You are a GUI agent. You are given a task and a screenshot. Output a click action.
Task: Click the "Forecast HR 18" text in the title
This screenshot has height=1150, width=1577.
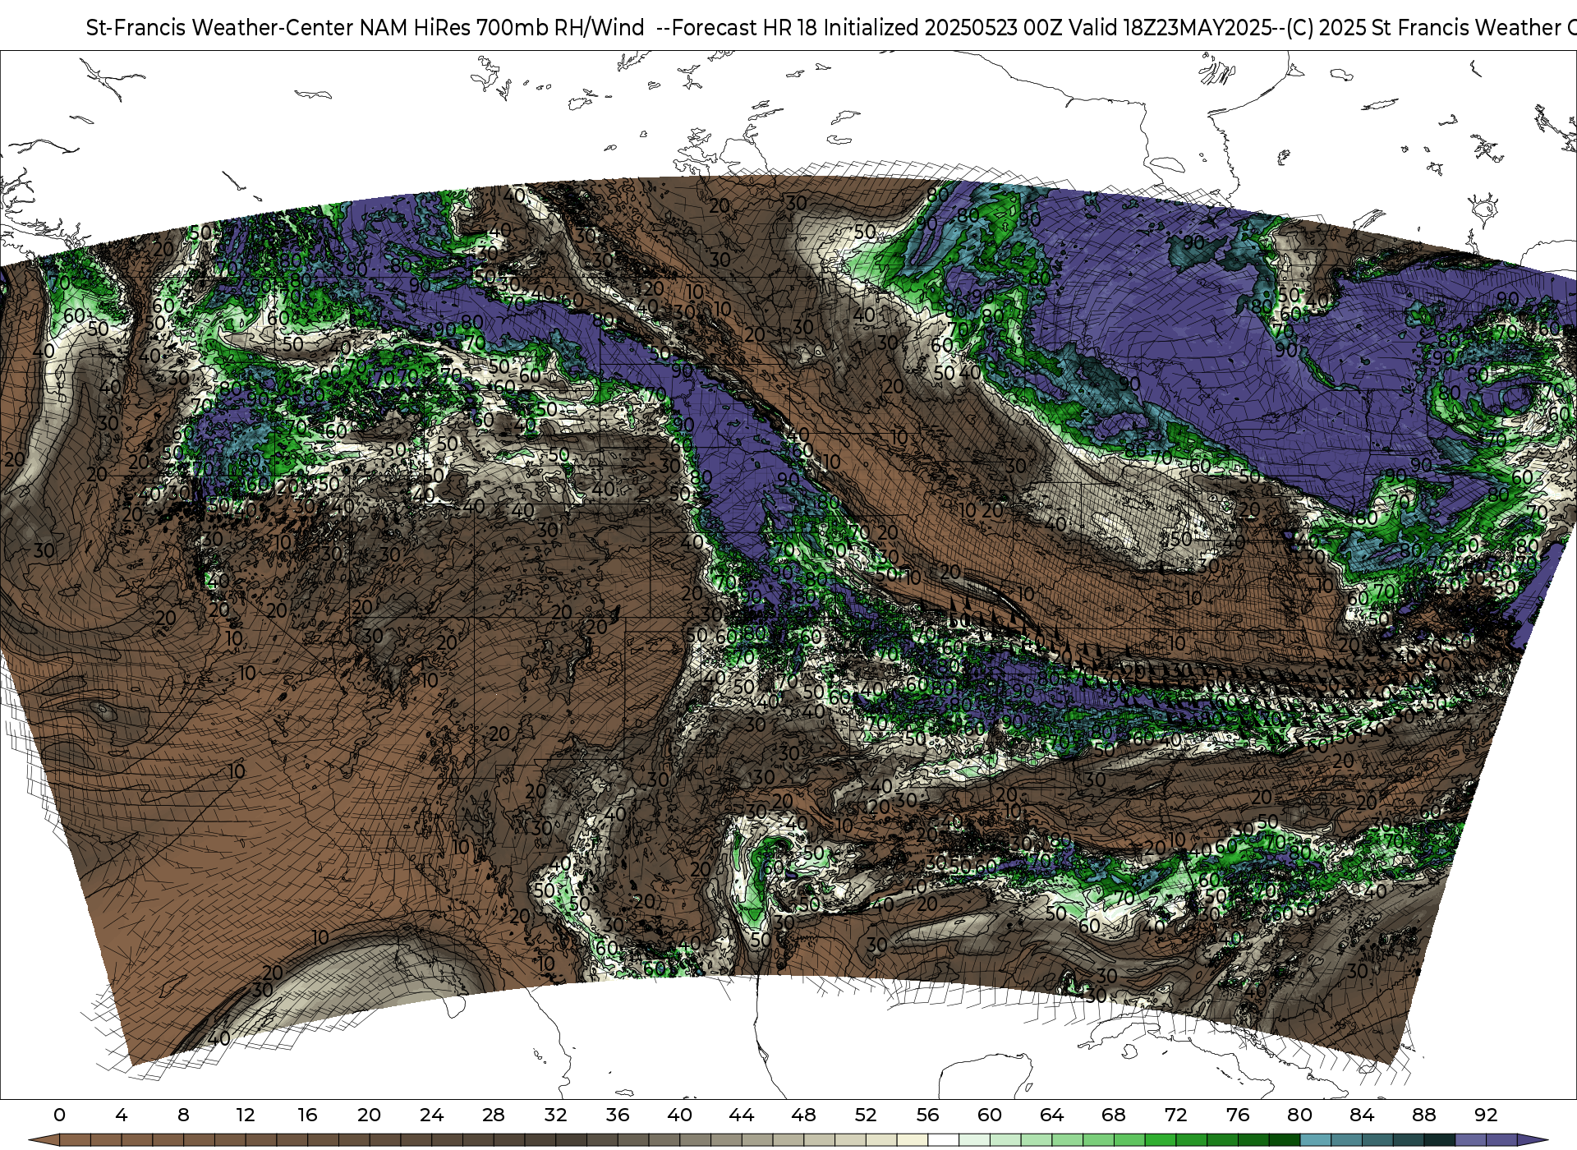(744, 28)
